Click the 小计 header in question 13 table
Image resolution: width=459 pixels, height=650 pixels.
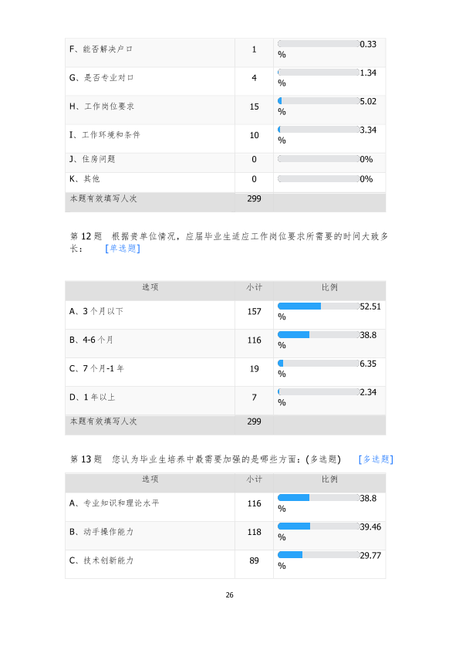(x=254, y=479)
